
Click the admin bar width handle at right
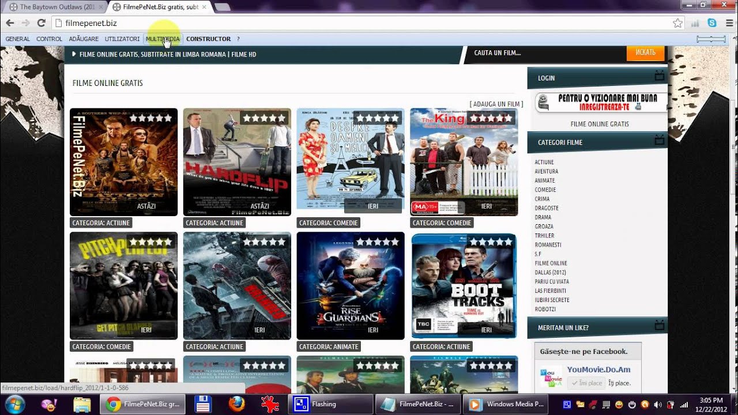(x=711, y=39)
